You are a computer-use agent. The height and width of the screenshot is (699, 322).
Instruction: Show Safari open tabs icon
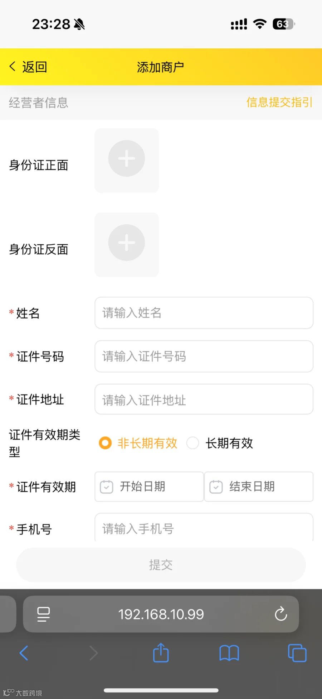tap(297, 653)
